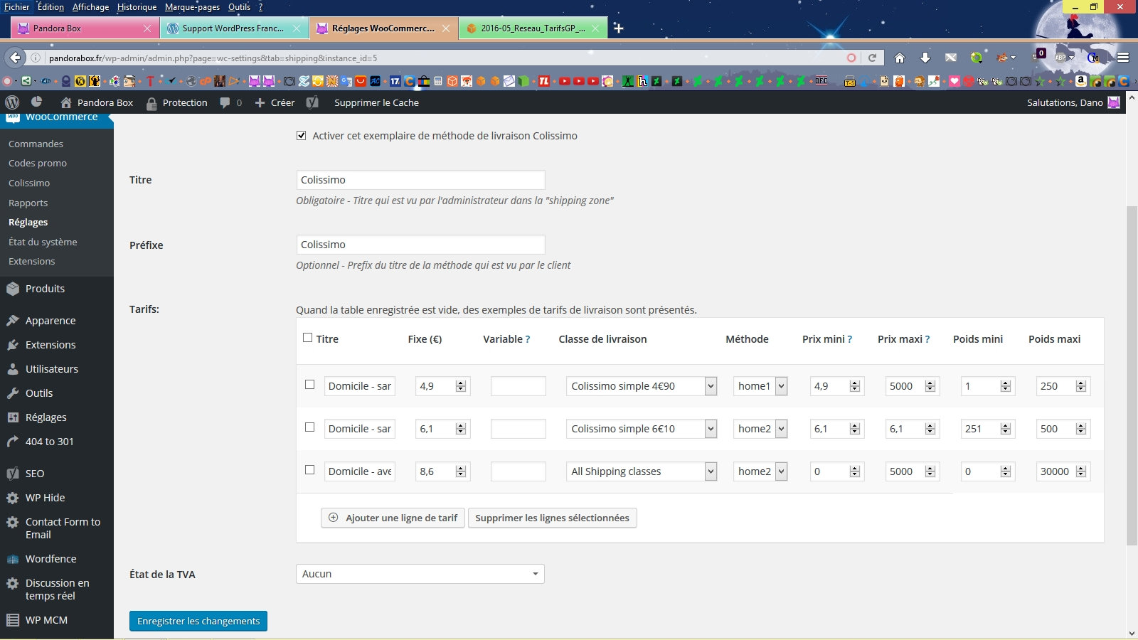The height and width of the screenshot is (640, 1138).
Task: Open the Codes promo submenu link
Action: [38, 163]
